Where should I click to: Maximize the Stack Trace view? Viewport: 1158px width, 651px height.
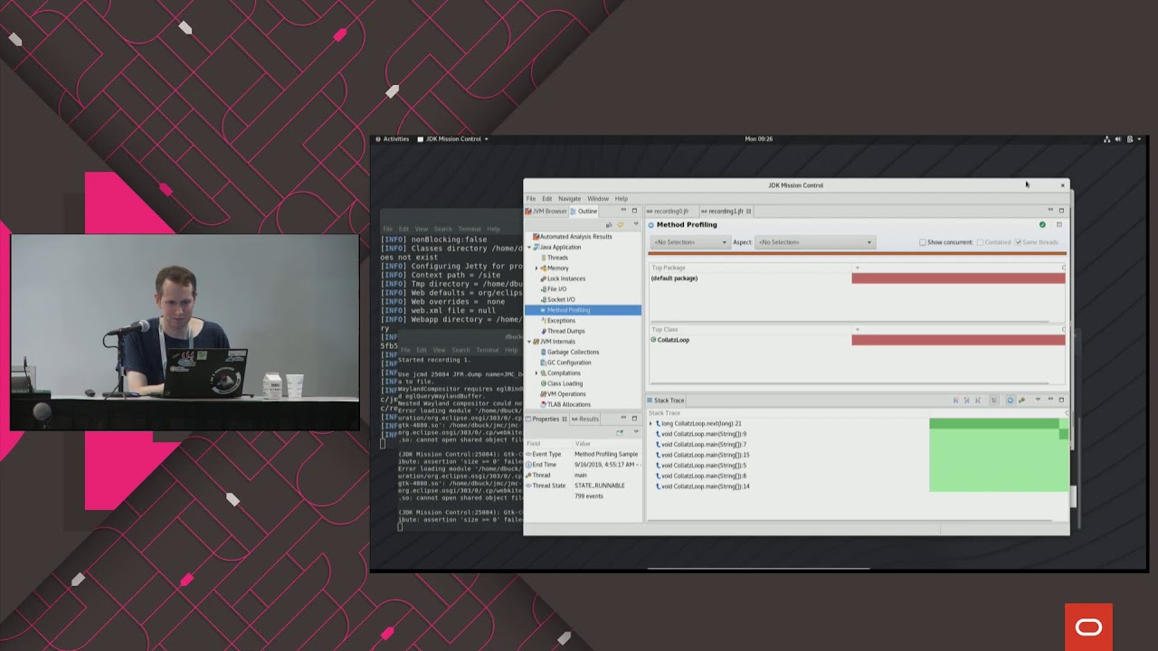(1061, 400)
